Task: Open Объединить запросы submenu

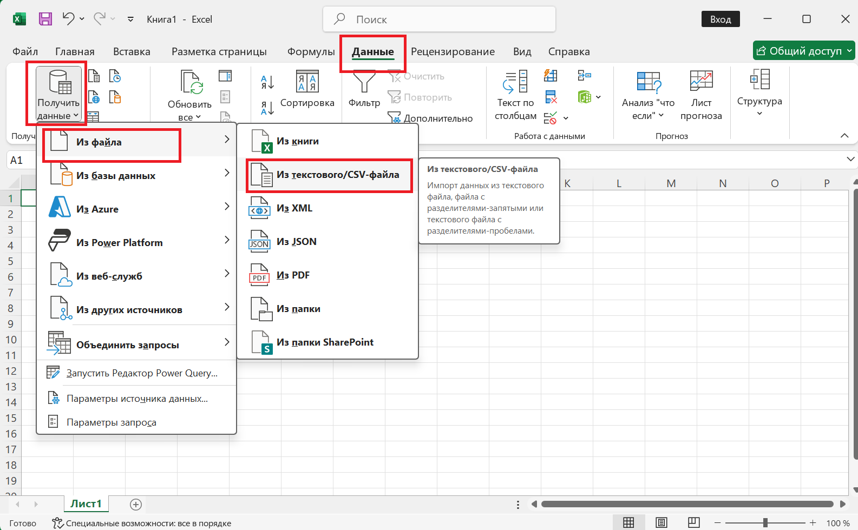Action: [x=137, y=345]
